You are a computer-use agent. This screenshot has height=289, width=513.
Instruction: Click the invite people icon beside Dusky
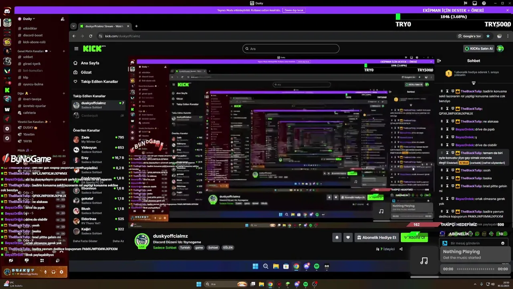(63, 19)
